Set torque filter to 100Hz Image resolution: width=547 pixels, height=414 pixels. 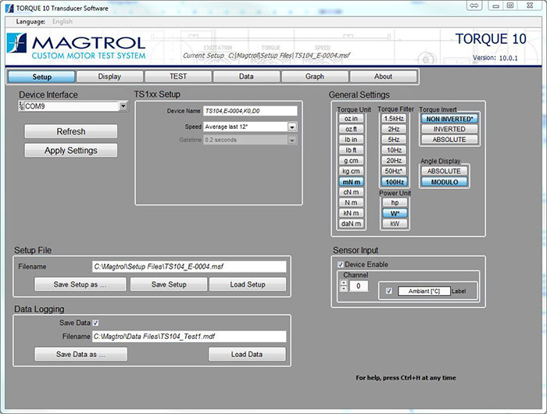tap(394, 182)
